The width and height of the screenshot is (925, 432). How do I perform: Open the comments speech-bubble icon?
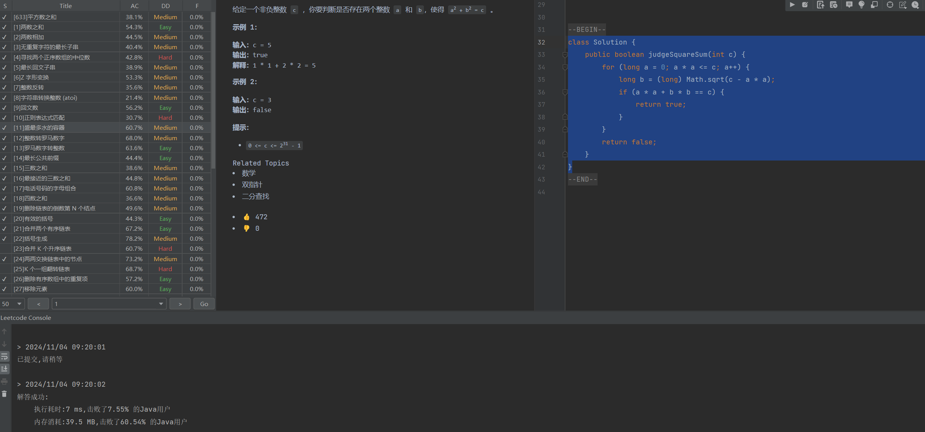click(x=849, y=5)
